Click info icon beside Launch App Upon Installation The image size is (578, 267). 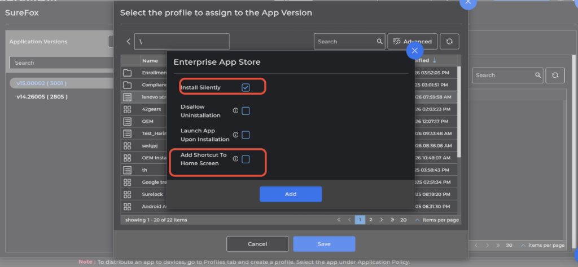coord(235,135)
